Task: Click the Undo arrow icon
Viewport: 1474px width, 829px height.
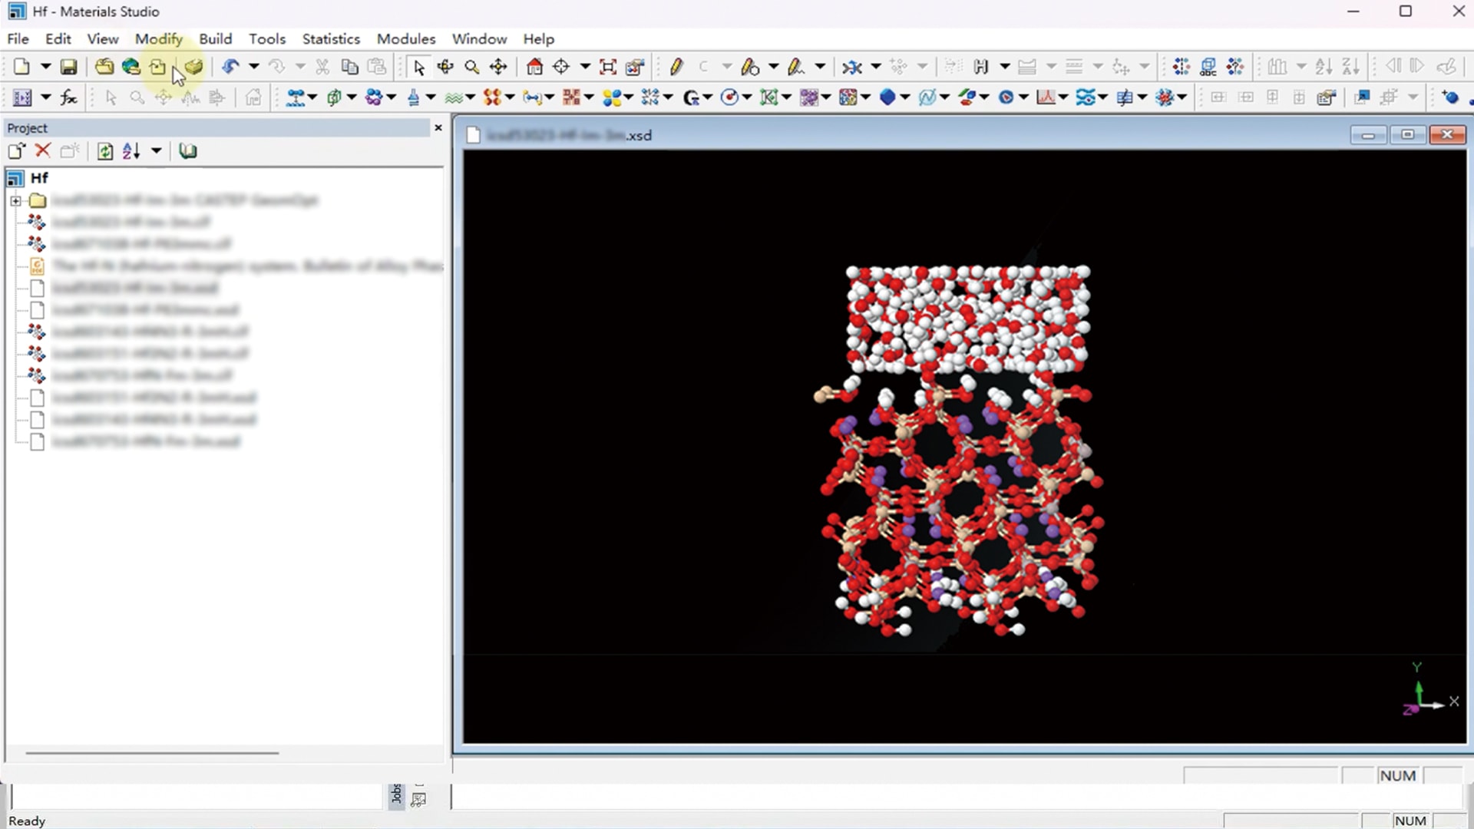Action: coord(230,67)
